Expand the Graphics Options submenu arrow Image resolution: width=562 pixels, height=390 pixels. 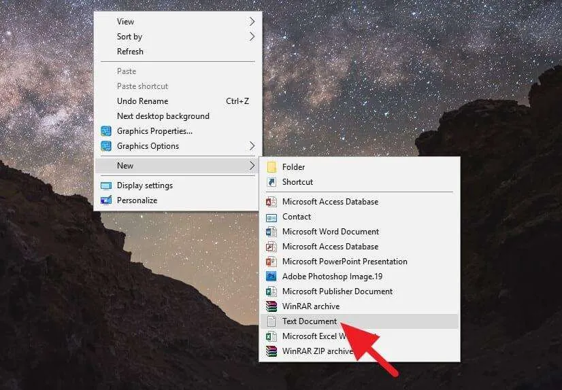tap(252, 146)
